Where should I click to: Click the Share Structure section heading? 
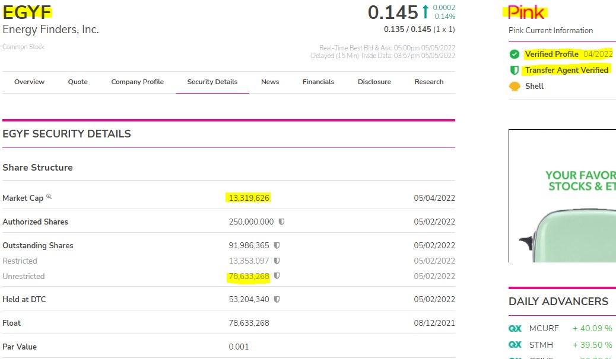click(x=38, y=168)
